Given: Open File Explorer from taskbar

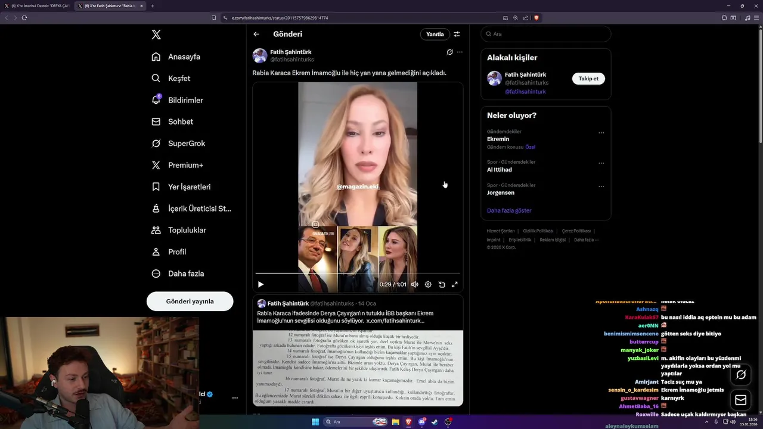Looking at the screenshot, I should 395,422.
